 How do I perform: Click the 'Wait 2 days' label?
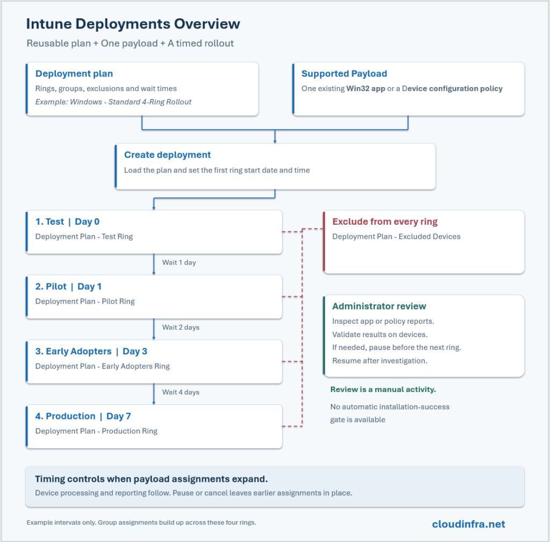point(180,327)
